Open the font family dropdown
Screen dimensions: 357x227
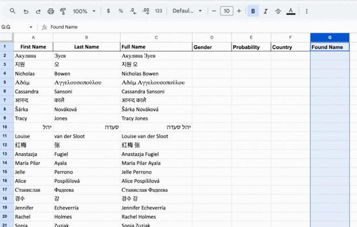click(x=187, y=11)
